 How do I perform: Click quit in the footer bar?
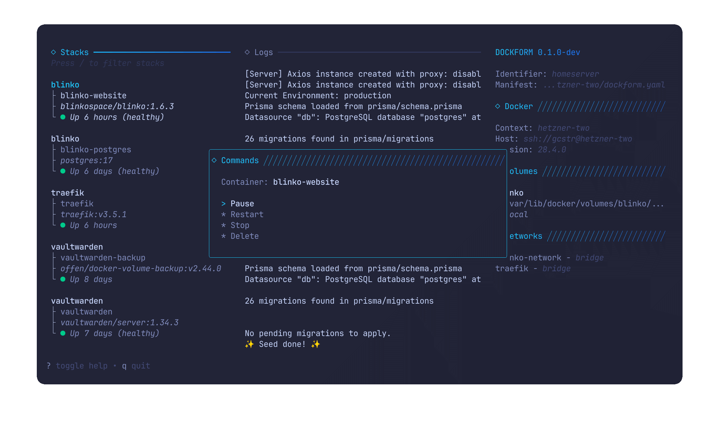[x=140, y=366]
